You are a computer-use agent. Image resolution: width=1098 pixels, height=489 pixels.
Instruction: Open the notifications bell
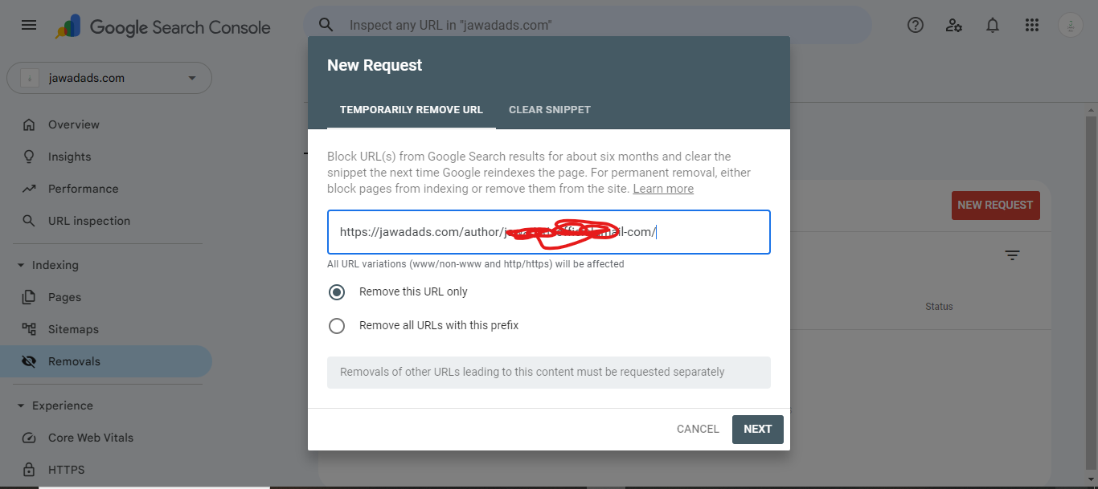click(993, 25)
